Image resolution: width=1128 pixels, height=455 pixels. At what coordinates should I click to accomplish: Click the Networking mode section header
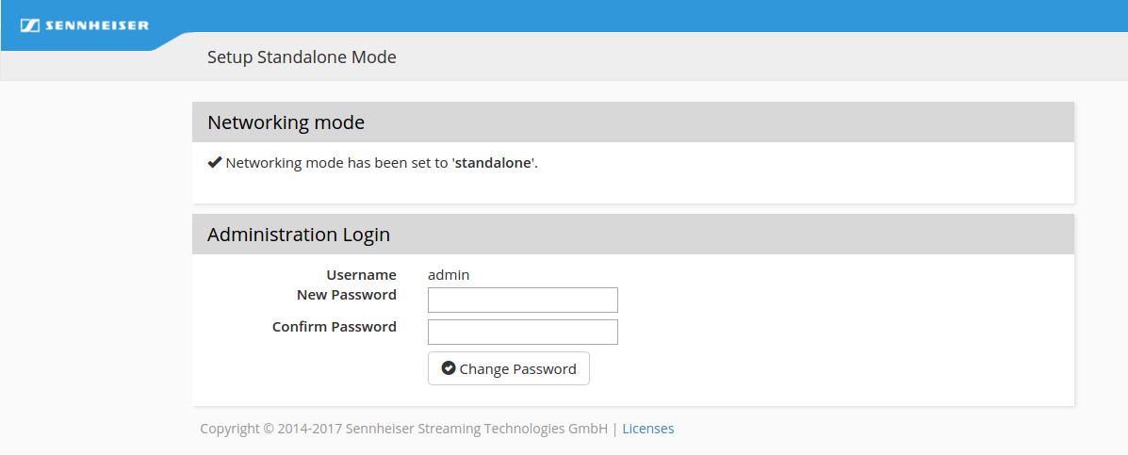coord(286,122)
